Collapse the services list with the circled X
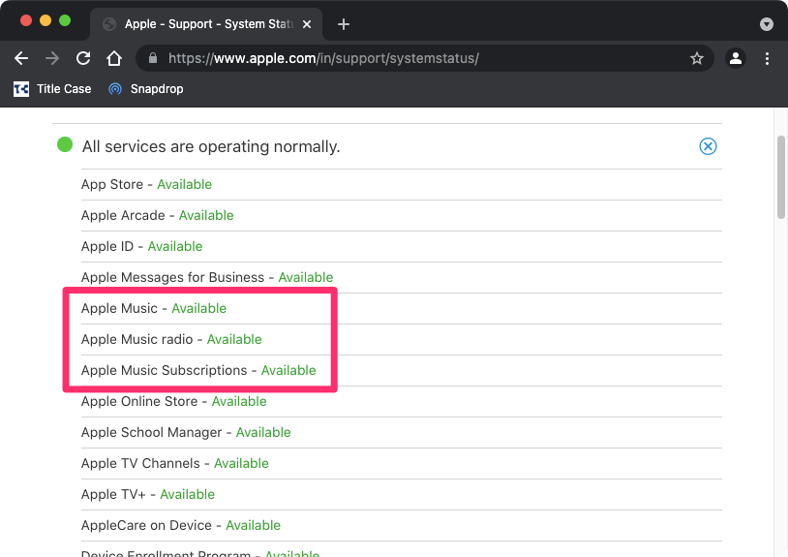 pyautogui.click(x=708, y=146)
